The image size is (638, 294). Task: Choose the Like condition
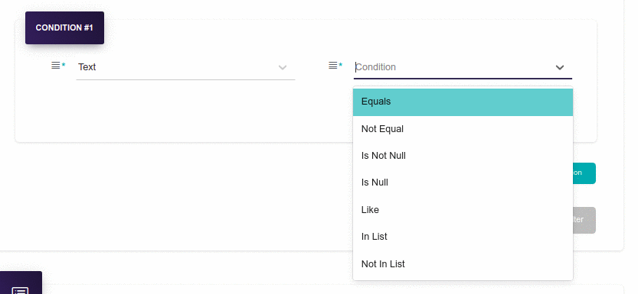click(463, 210)
